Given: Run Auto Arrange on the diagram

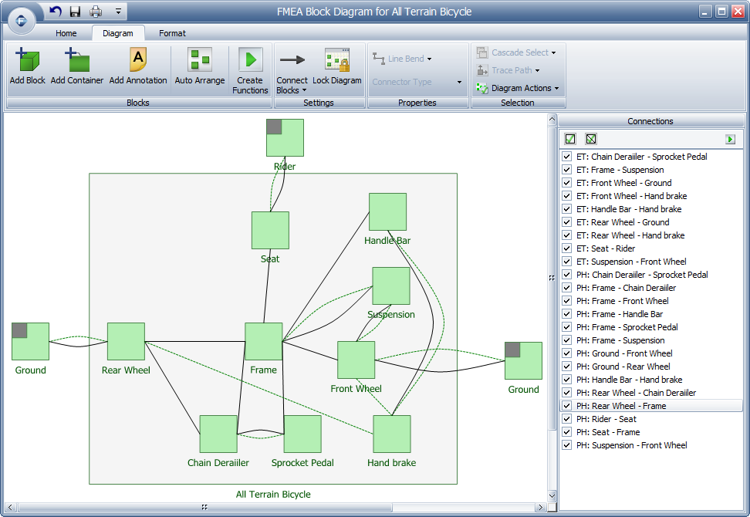Looking at the screenshot, I should pyautogui.click(x=200, y=61).
